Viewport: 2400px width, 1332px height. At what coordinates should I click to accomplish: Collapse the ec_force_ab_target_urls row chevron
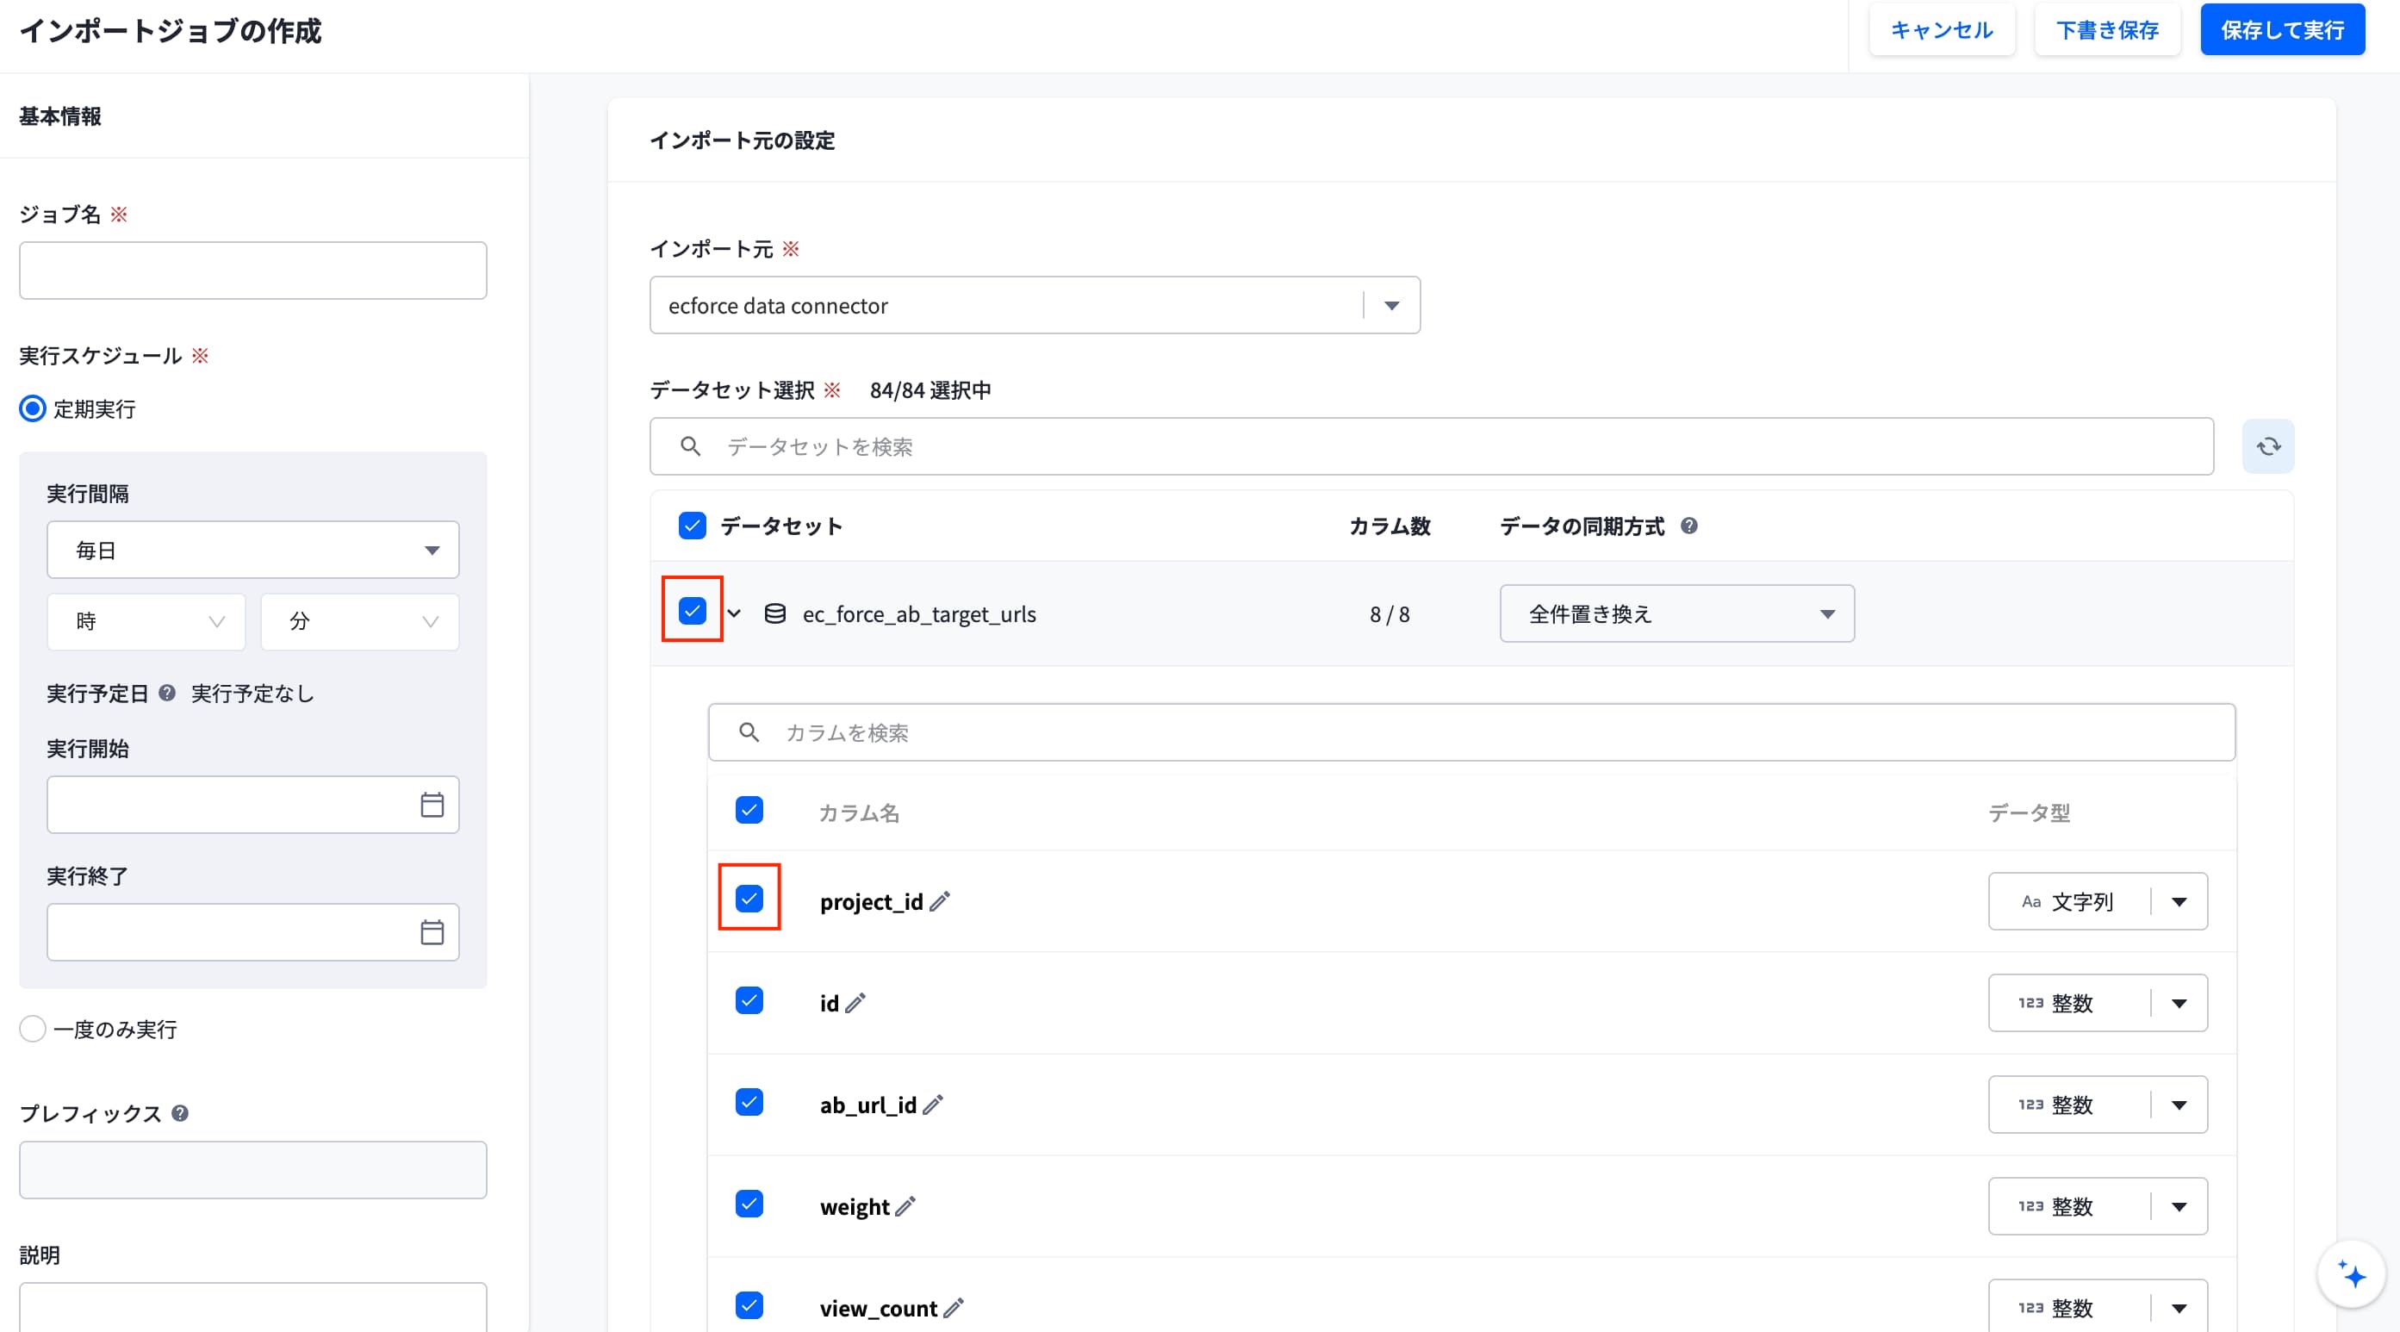[x=734, y=613]
